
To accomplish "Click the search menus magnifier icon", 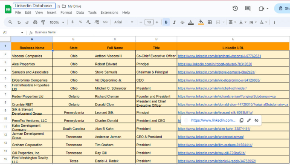I will tap(10, 22).
